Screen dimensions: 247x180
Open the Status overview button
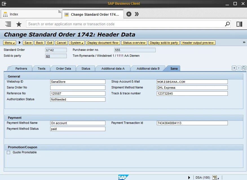[134, 43]
